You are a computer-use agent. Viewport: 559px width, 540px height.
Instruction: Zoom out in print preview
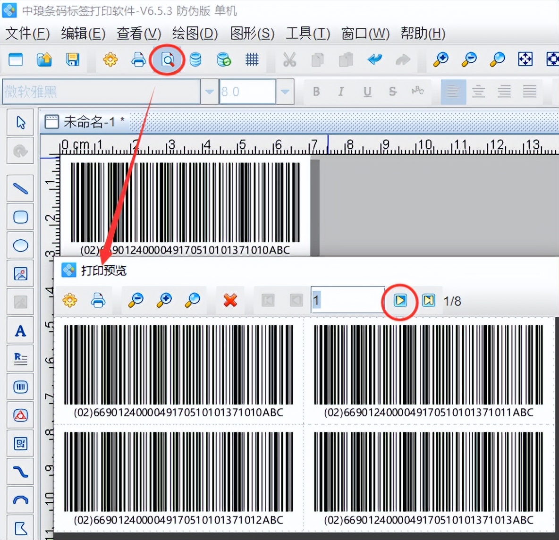(136, 300)
